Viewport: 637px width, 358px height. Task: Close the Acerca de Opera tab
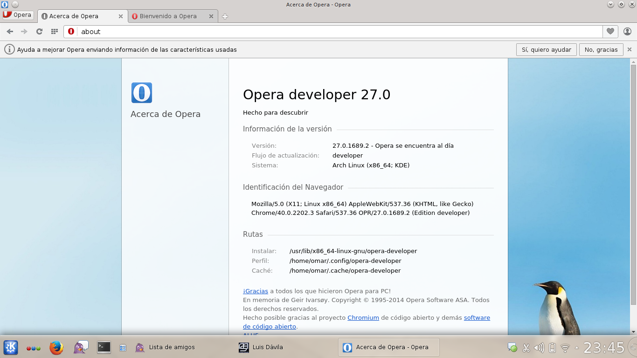tap(121, 16)
